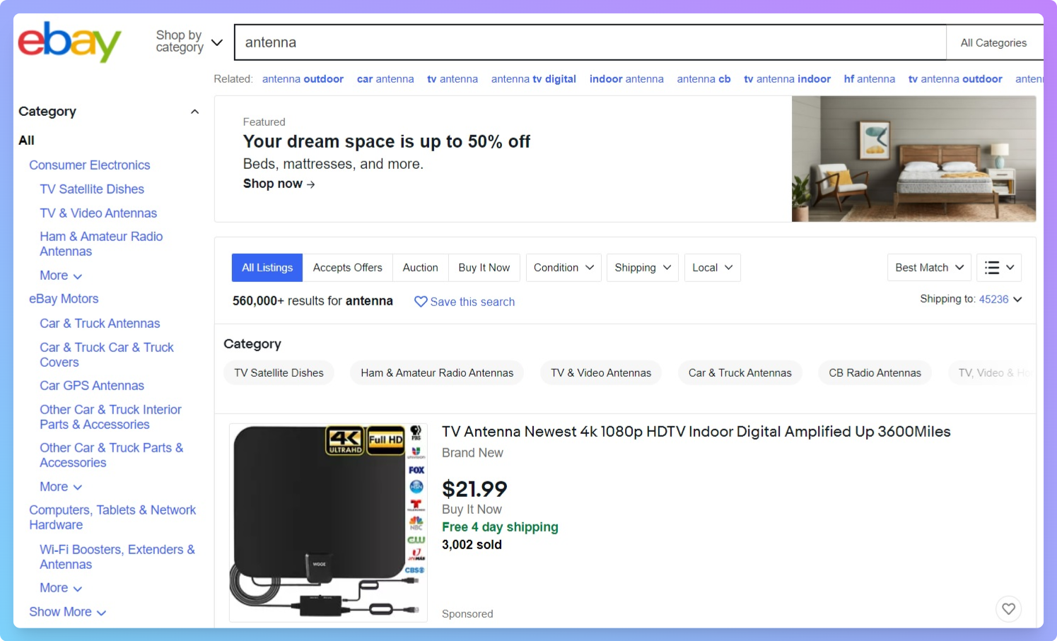This screenshot has height=641, width=1057.
Task: Open the Best Match sort dropdown
Action: [x=929, y=268]
